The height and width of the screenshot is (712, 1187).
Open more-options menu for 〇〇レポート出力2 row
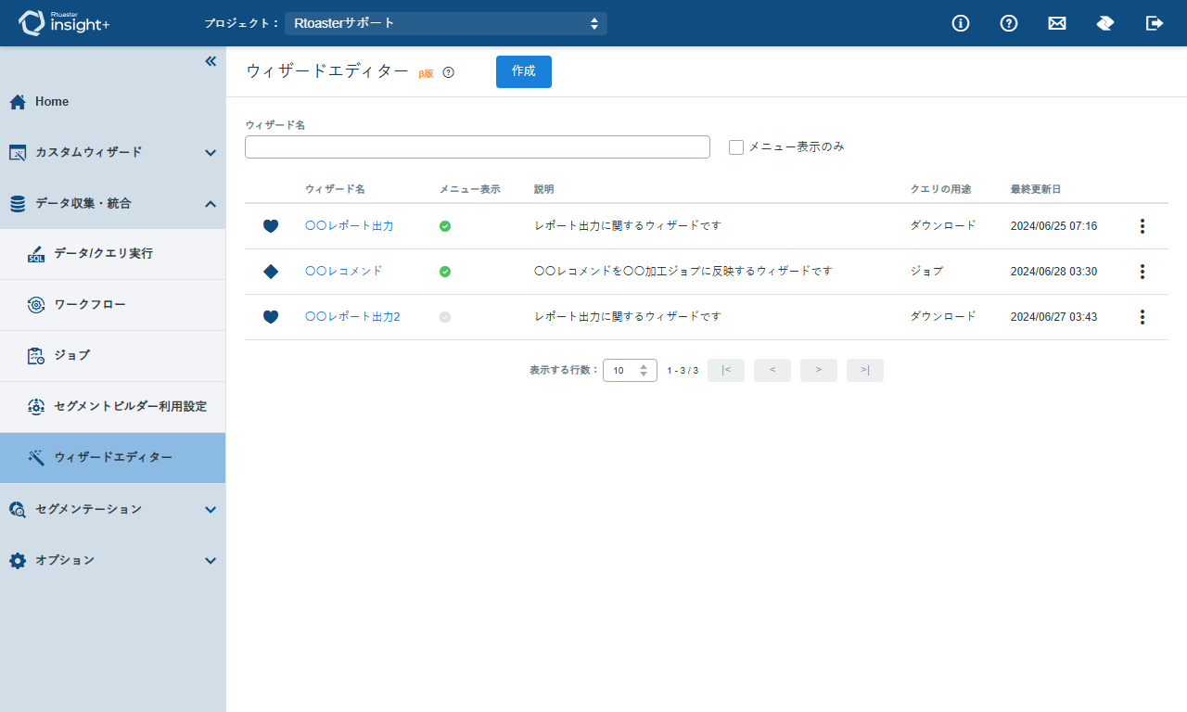[1142, 317]
